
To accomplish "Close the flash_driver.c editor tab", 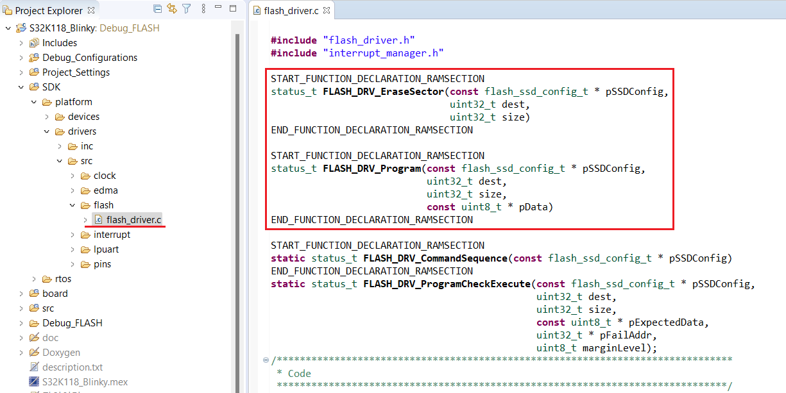I will (326, 10).
